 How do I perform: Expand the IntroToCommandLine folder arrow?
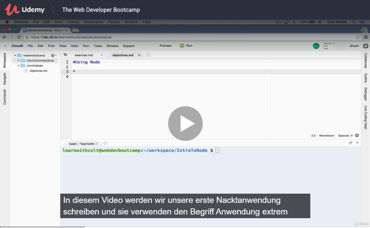[18, 60]
